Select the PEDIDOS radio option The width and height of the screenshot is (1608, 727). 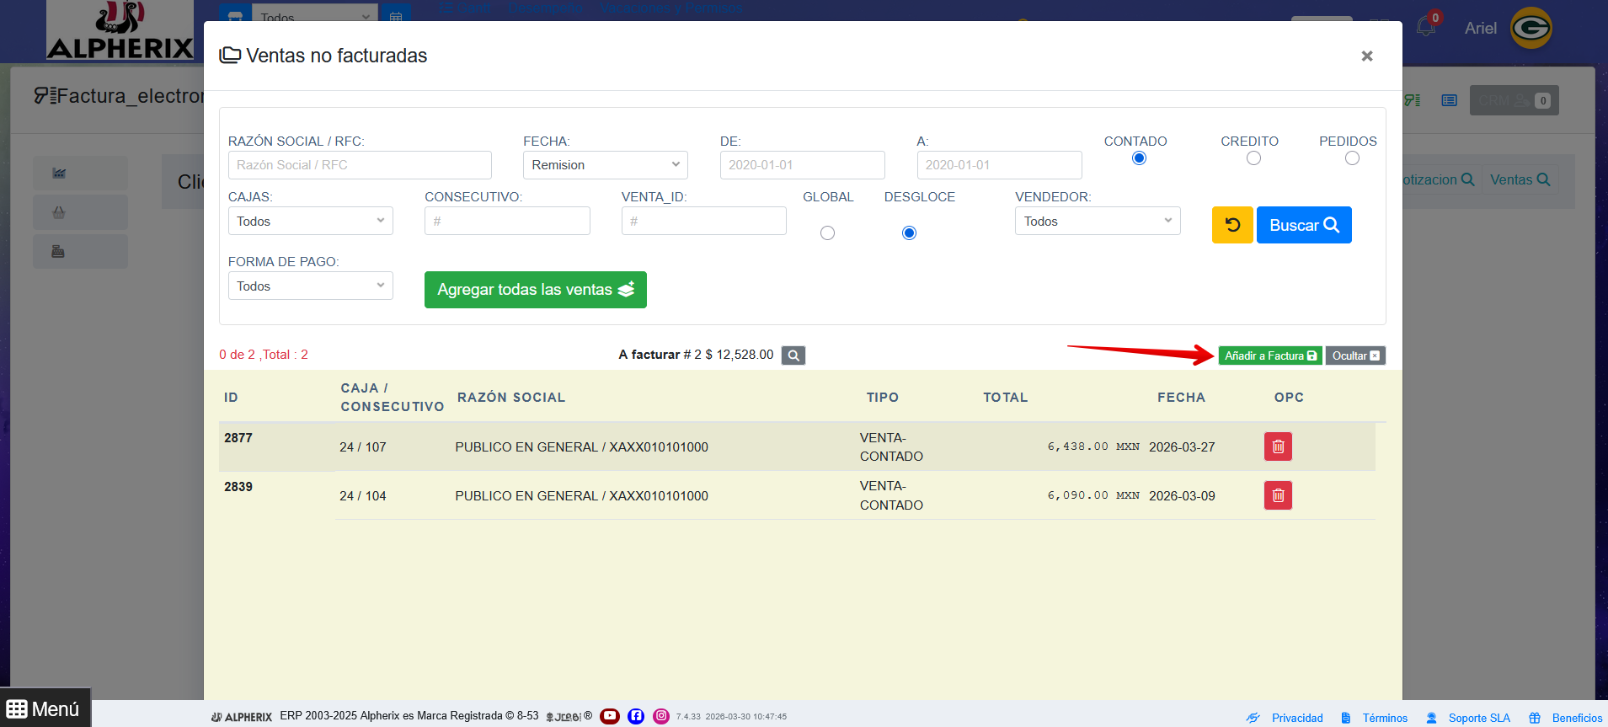(x=1351, y=158)
